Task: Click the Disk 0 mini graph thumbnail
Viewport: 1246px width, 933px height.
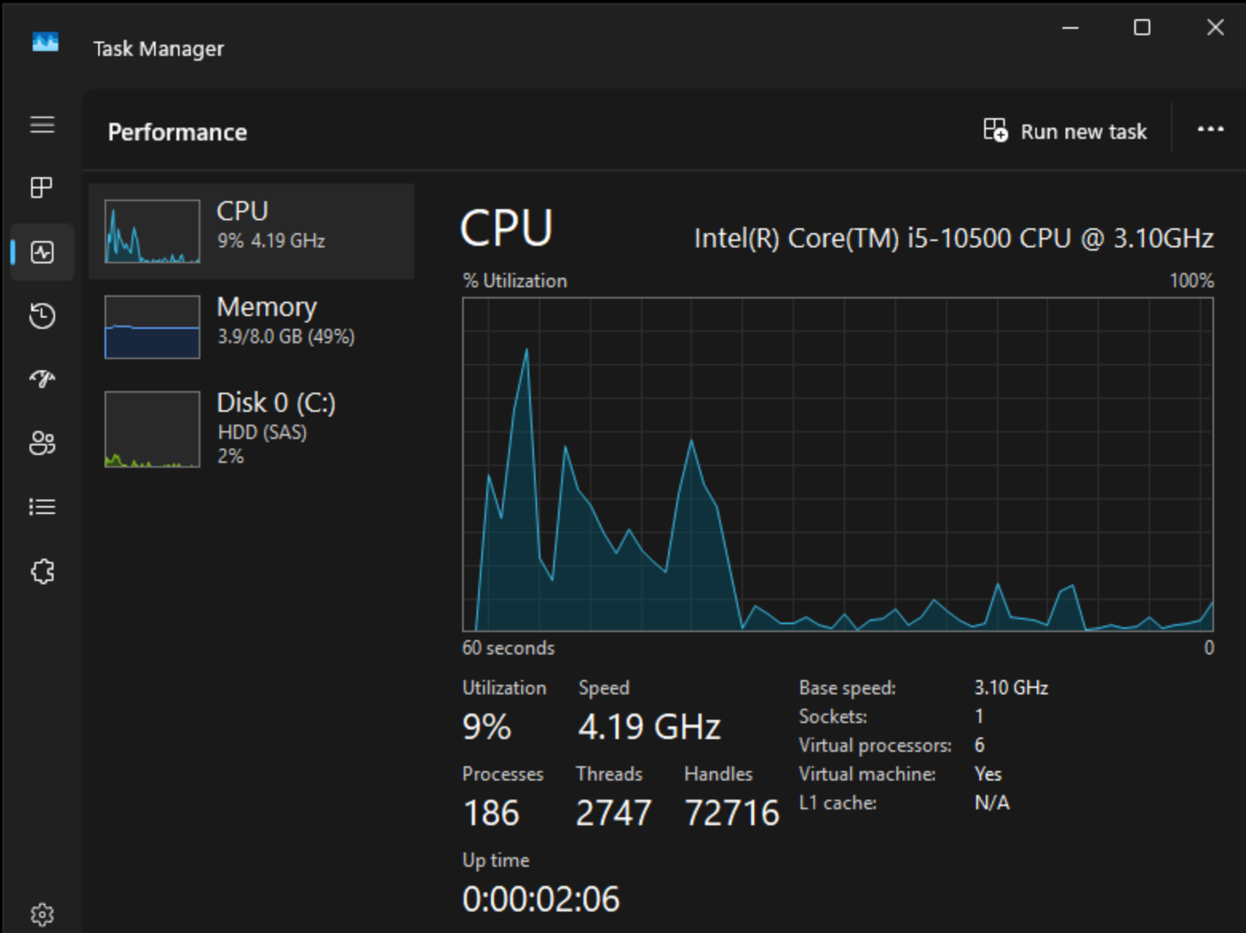Action: [x=152, y=429]
